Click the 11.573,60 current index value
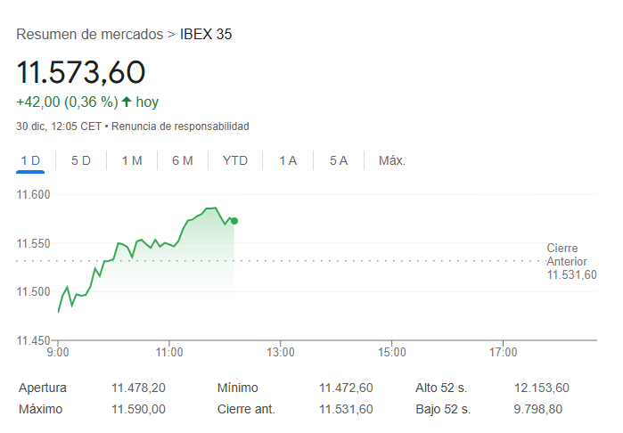 tap(81, 72)
